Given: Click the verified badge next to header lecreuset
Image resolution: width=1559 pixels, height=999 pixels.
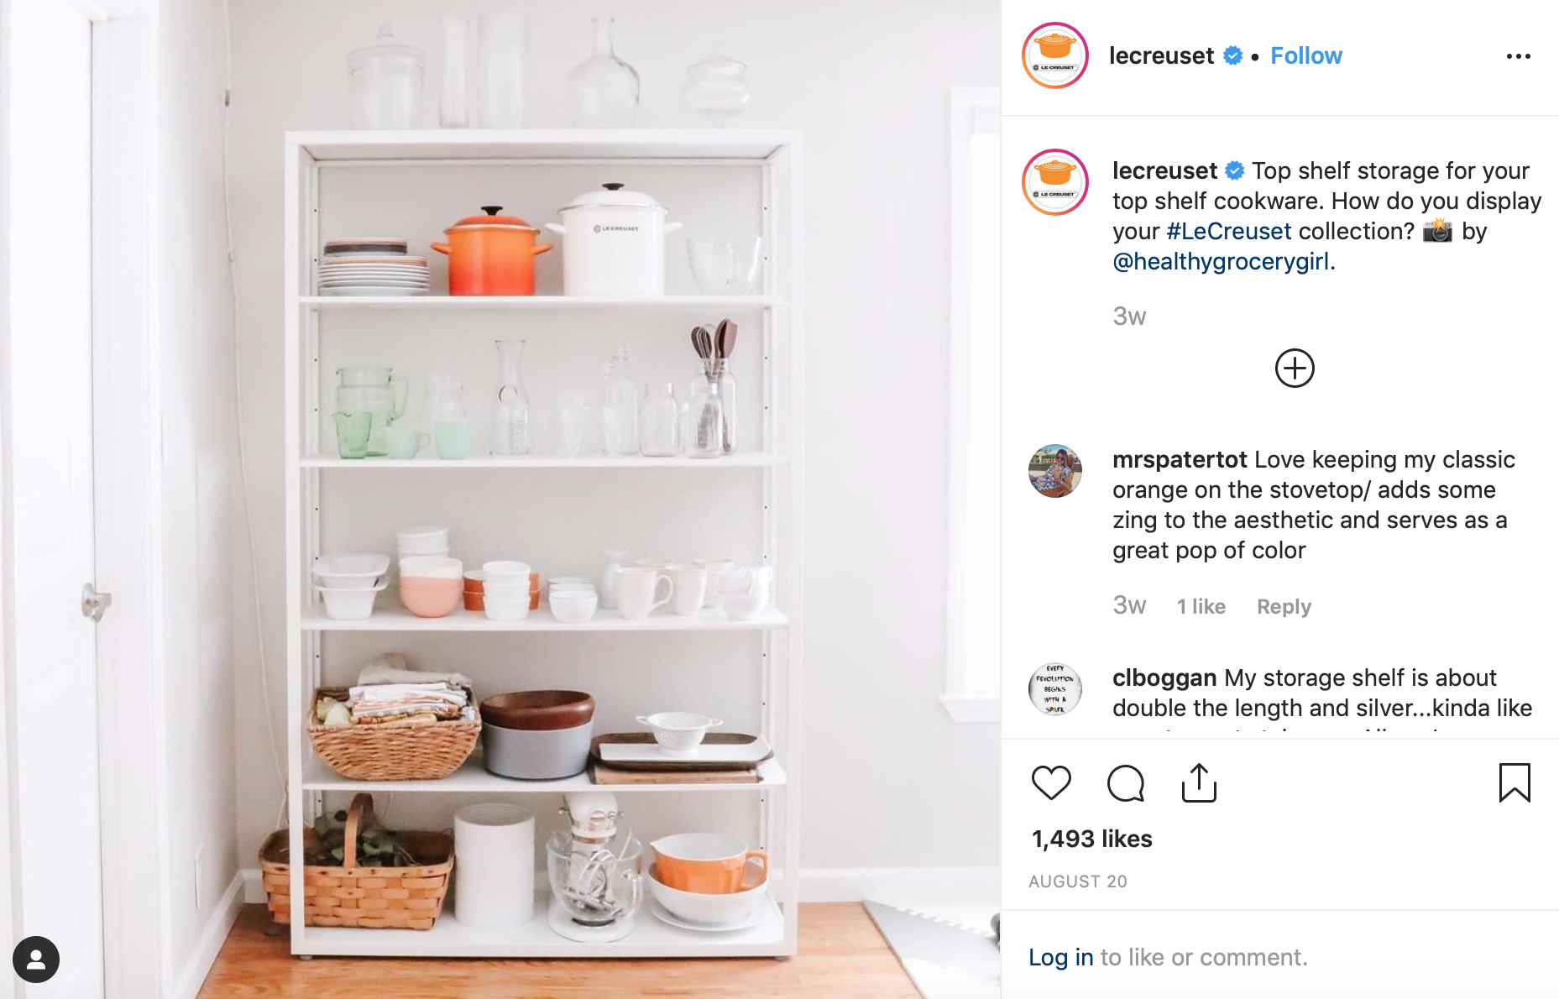Looking at the screenshot, I should point(1232,55).
